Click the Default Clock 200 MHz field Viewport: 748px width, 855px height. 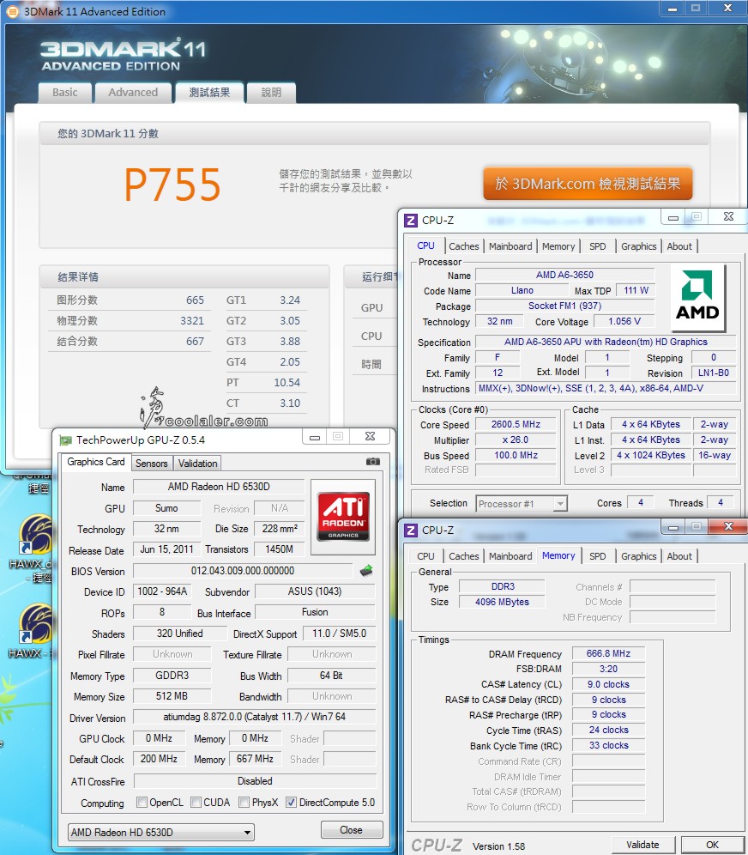pos(159,759)
